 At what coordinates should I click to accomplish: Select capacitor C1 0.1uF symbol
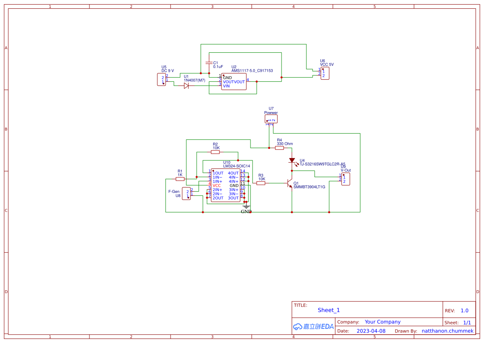point(209,62)
